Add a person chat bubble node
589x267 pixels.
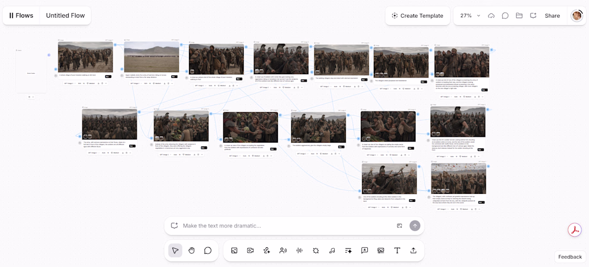click(x=364, y=250)
